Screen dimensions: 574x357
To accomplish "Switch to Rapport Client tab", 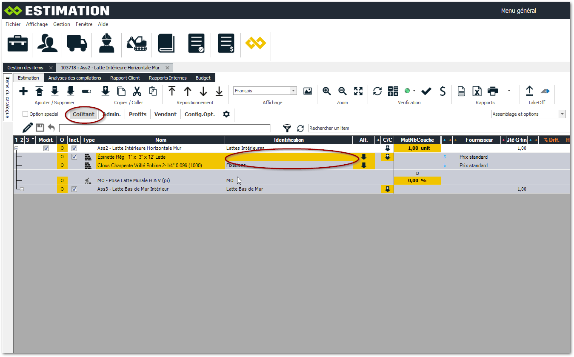I will pos(125,78).
